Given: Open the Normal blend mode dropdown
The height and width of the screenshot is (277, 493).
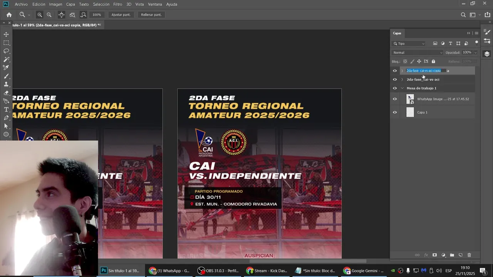Looking at the screenshot, I should 418,52.
